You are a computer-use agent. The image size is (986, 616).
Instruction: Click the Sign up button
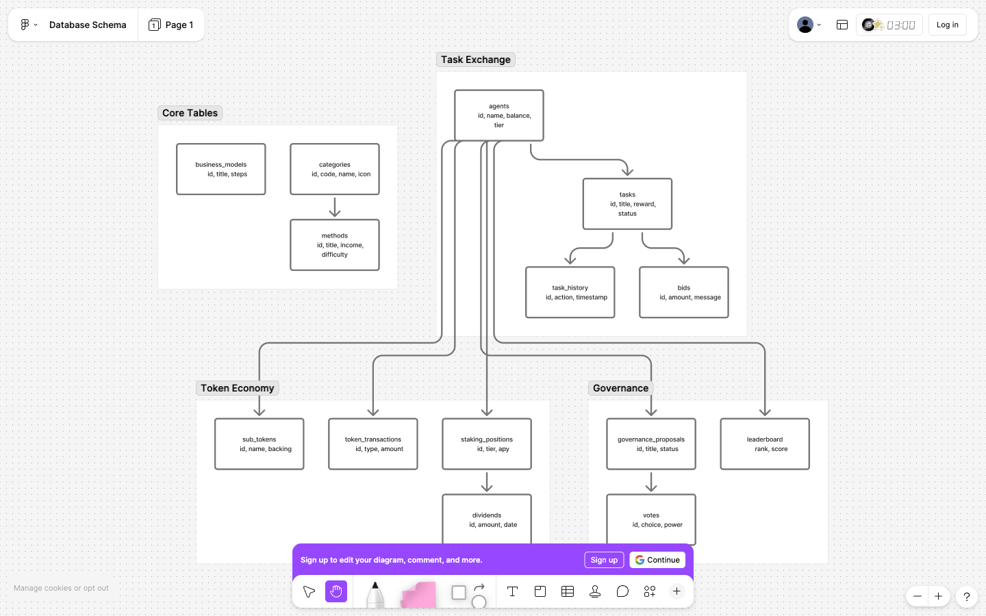point(604,560)
